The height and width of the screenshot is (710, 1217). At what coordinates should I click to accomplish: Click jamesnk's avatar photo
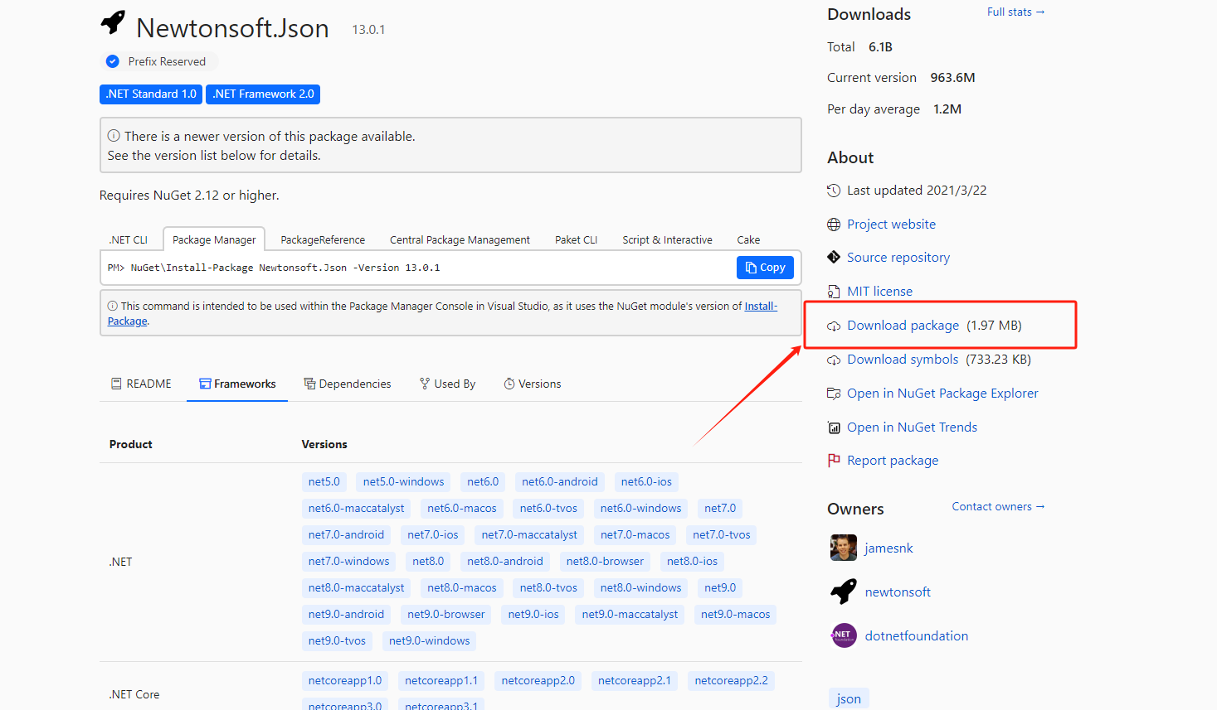844,548
